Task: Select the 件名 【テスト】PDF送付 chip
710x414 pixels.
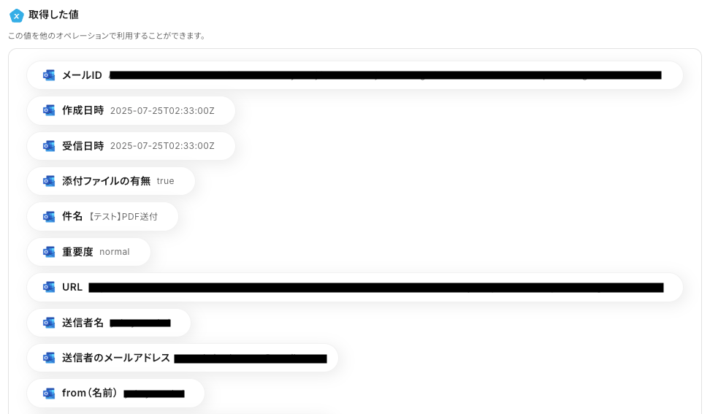Action: [102, 216]
